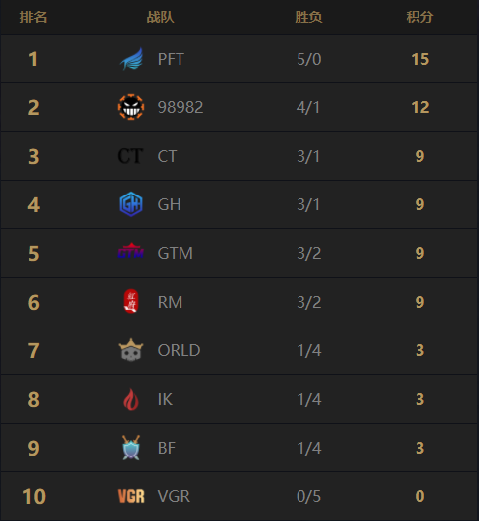Click the score 15 in first row

[x=420, y=59]
